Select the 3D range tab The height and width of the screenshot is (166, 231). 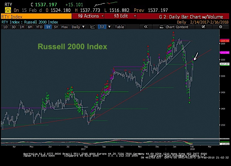(x=13, y=27)
